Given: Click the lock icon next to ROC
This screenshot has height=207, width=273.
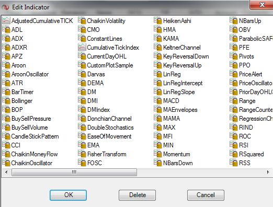Looking at the screenshot, I should tap(234, 136).
